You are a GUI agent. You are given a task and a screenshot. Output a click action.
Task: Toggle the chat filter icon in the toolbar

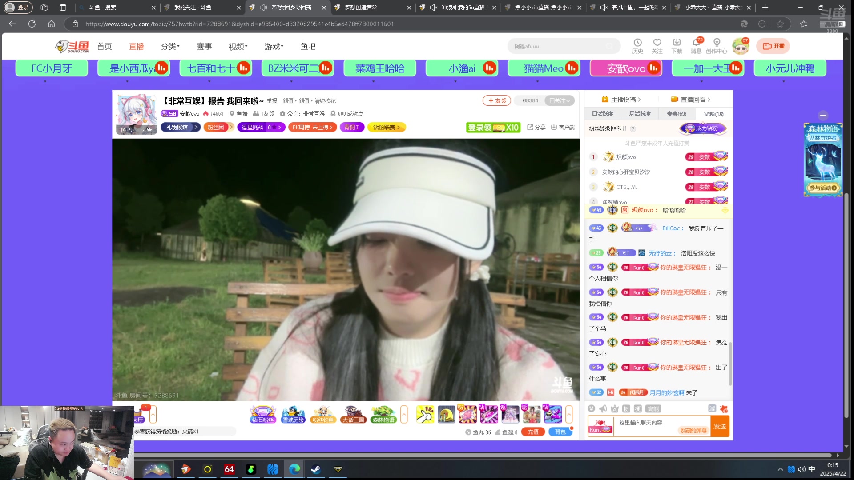pos(712,409)
